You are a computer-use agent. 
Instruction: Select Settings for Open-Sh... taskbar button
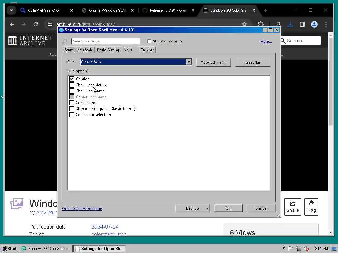(100, 249)
